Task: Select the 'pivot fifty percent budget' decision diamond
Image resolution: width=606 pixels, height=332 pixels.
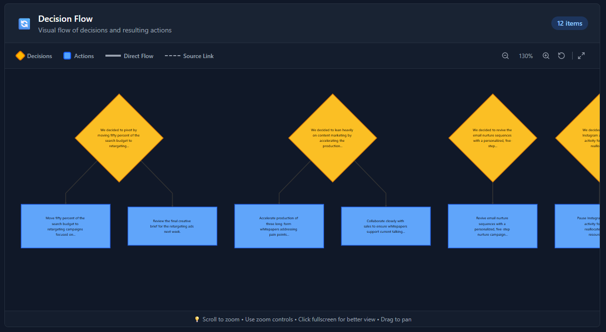Action: click(119, 137)
